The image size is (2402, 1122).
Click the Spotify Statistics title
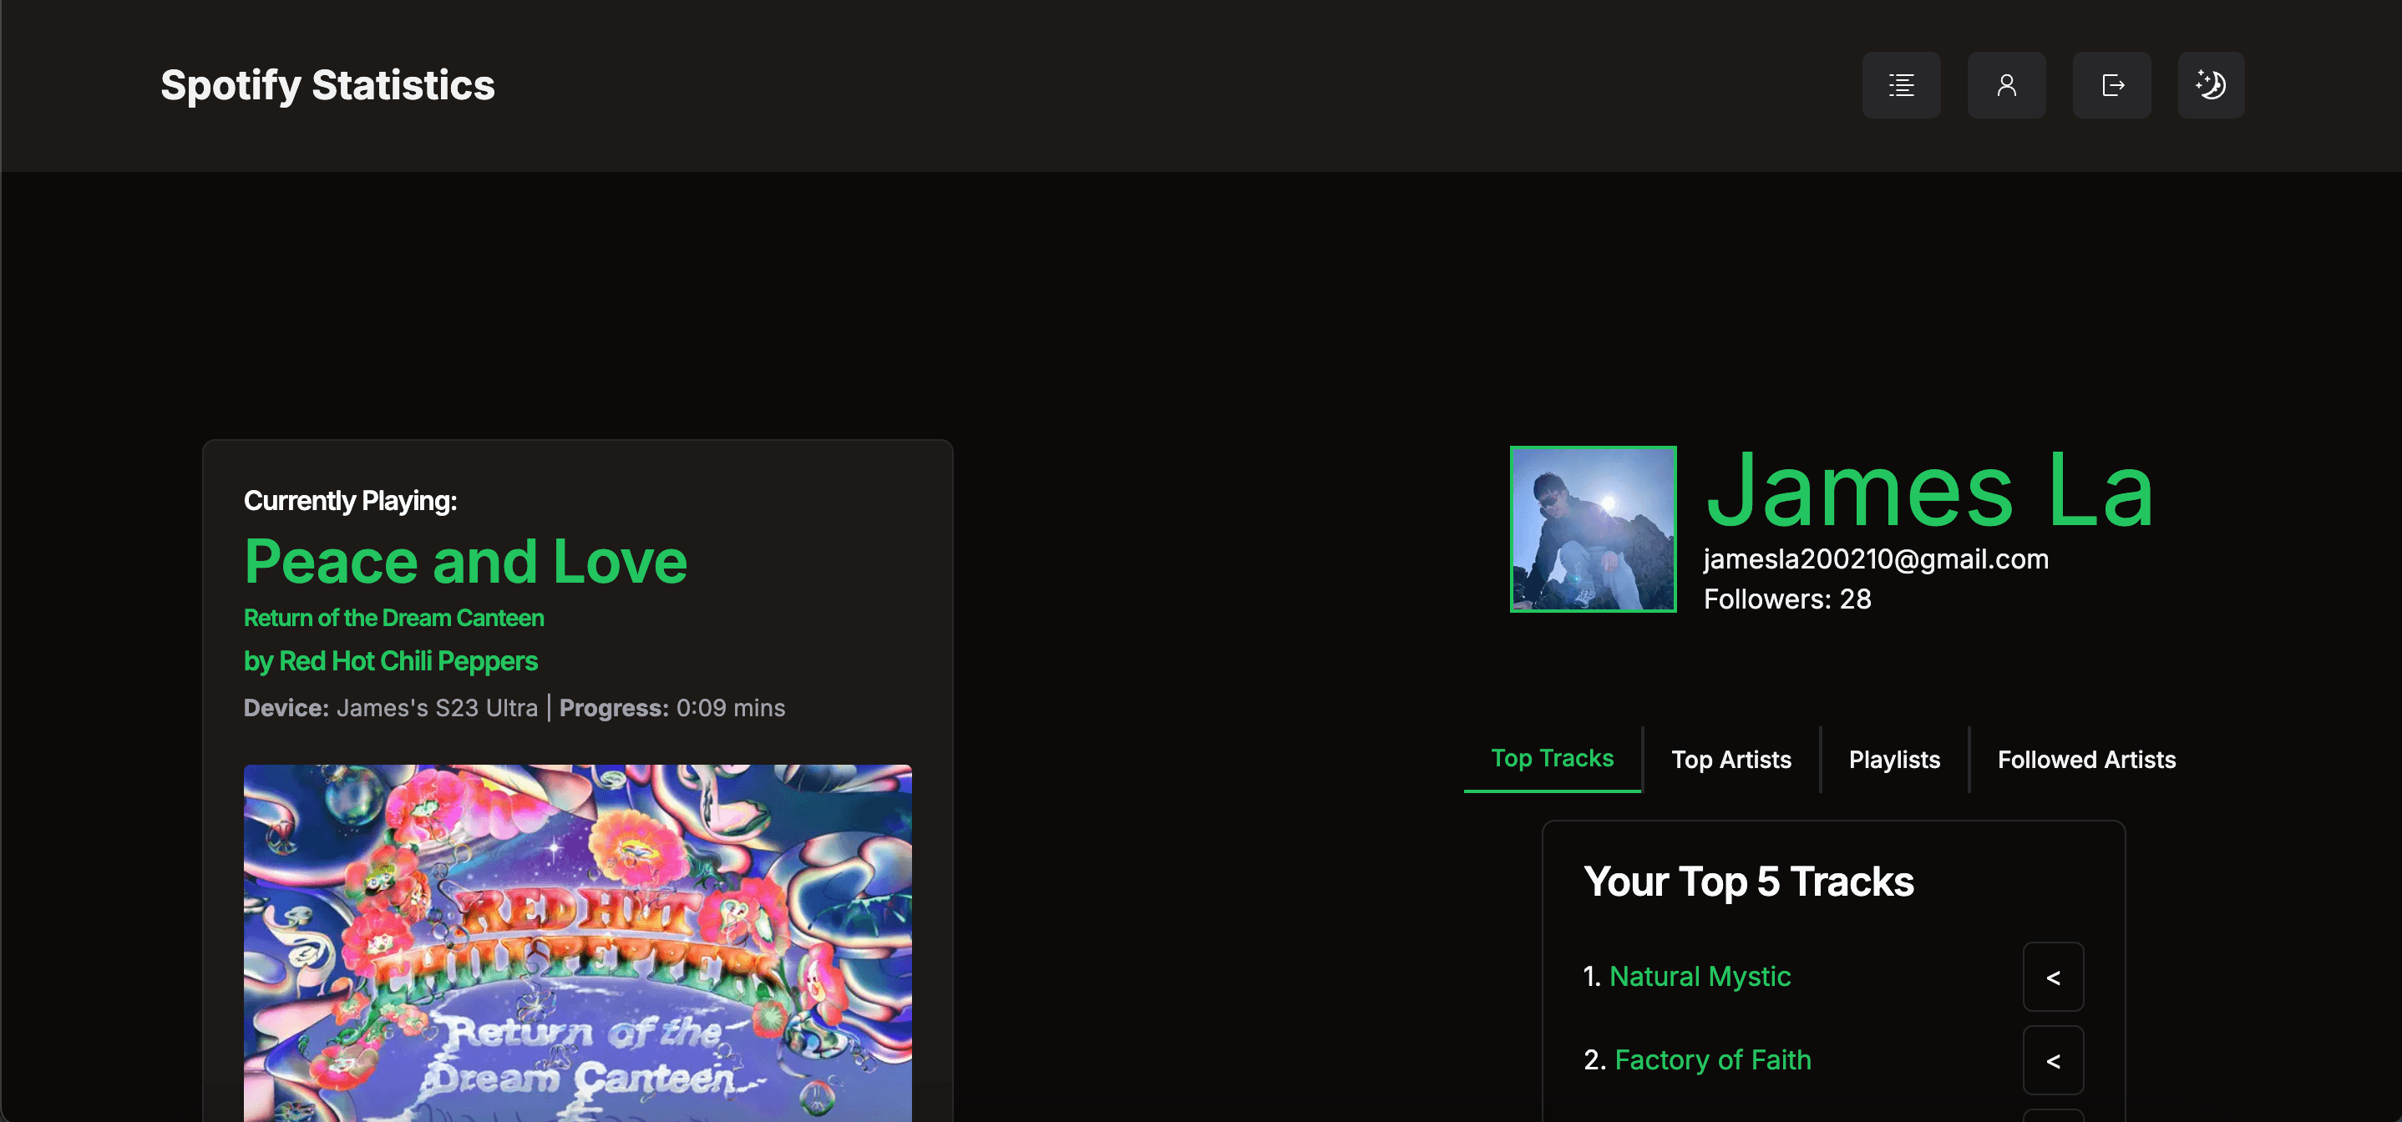pyautogui.click(x=327, y=85)
